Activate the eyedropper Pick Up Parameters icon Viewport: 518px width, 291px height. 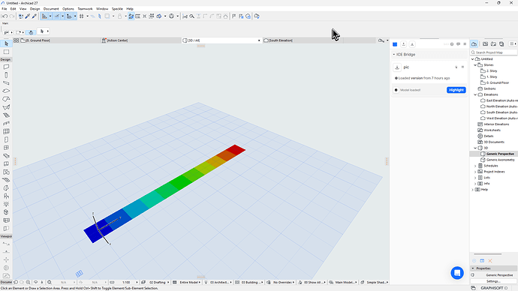[28, 16]
